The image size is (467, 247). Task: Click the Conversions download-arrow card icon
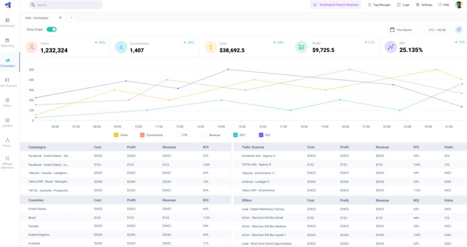(121, 47)
